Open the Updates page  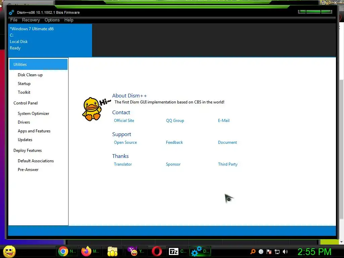point(25,140)
